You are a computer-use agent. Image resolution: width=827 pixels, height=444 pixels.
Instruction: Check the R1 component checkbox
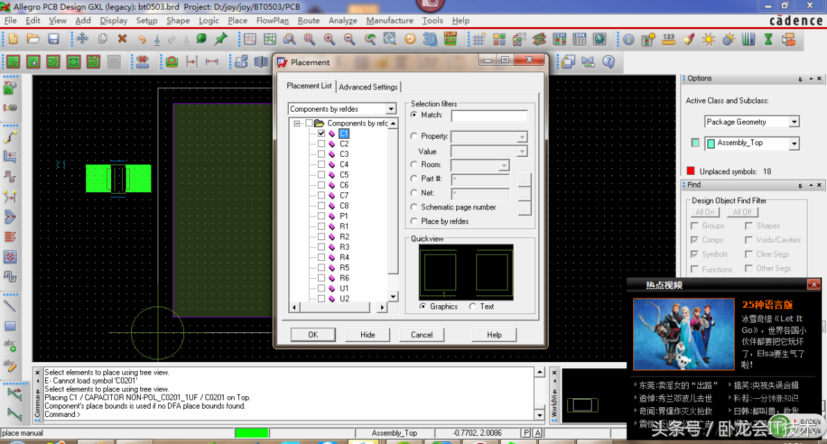321,226
